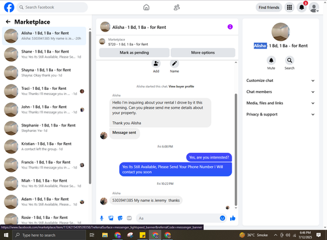The image size is (327, 240).
Task: Show hidden tray icons chevron
Action: click(275, 235)
